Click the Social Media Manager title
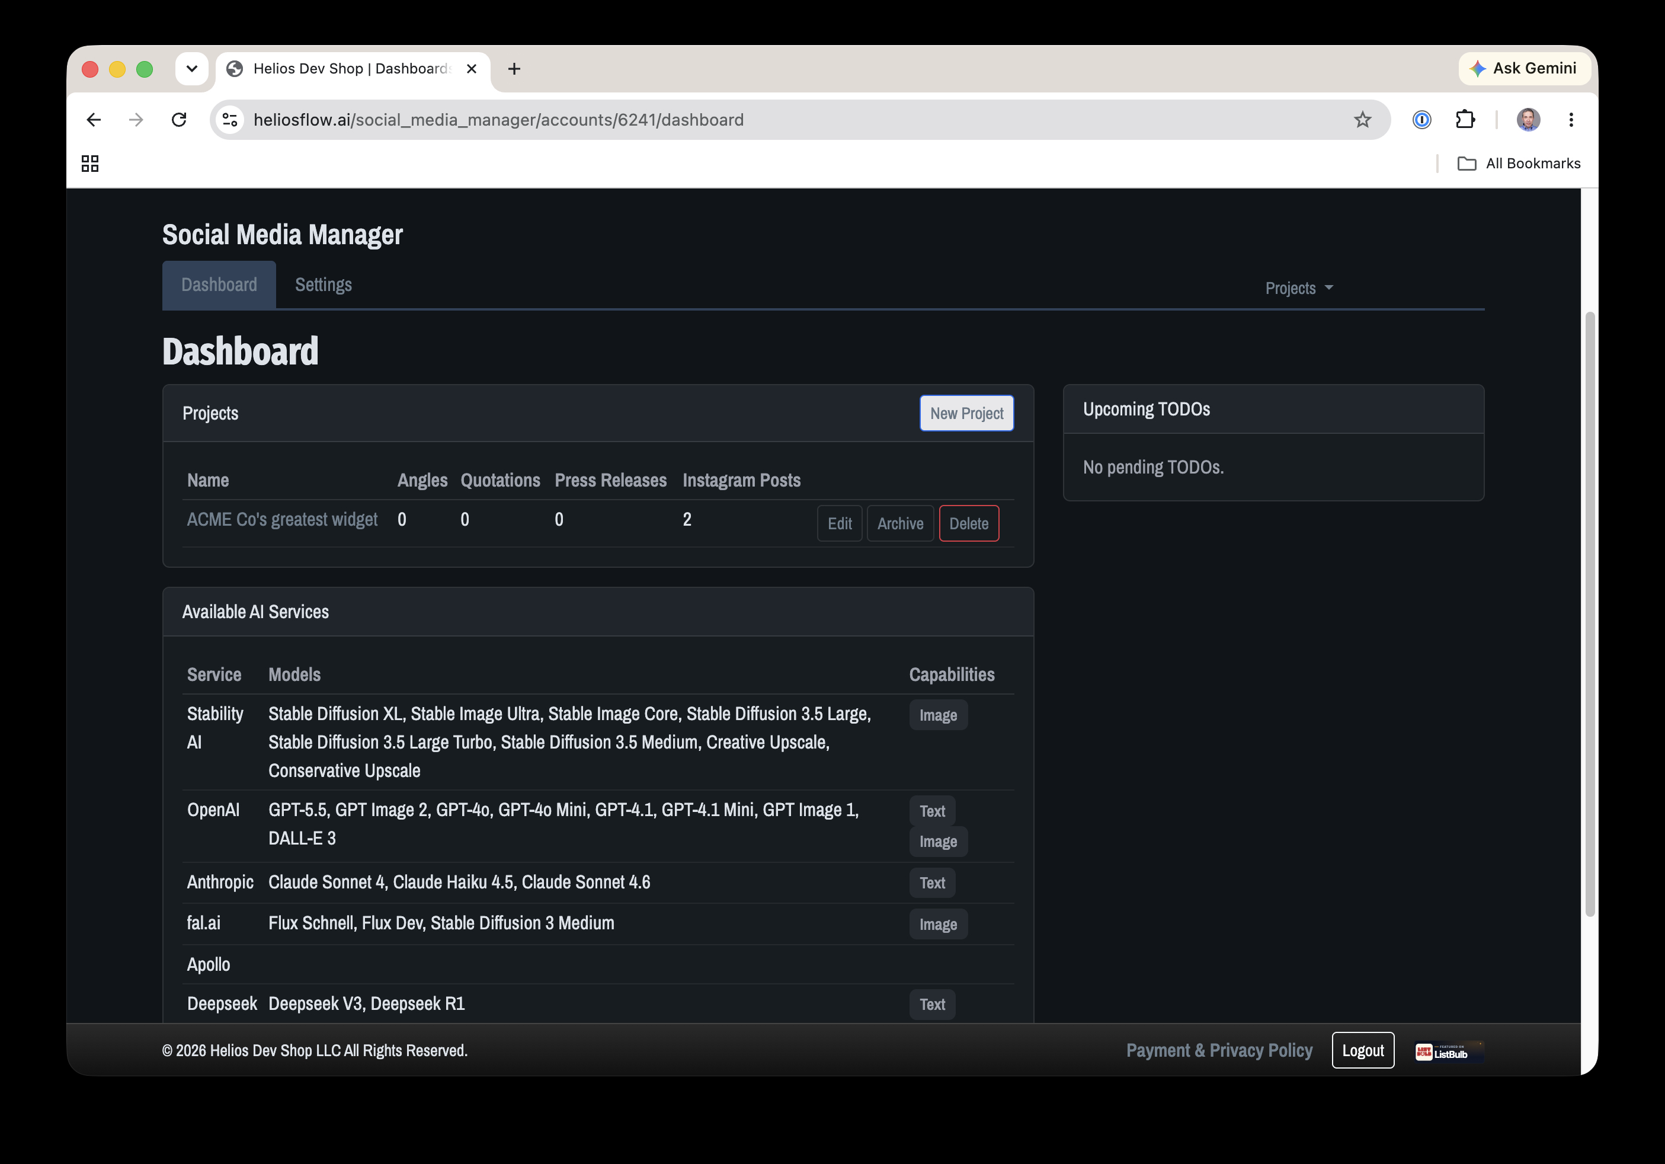The height and width of the screenshot is (1164, 1665). pyautogui.click(x=282, y=234)
